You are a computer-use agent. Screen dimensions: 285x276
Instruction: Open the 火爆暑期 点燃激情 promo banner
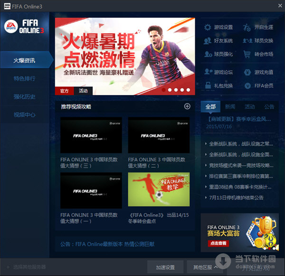125,57
